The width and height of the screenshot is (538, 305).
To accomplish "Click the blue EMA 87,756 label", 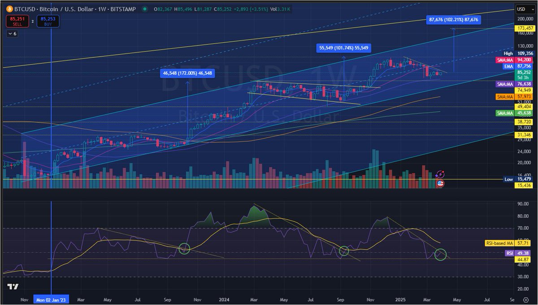I will coord(517,66).
